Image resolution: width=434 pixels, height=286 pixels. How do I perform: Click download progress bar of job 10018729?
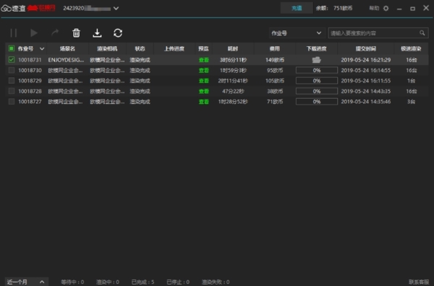[x=317, y=81]
